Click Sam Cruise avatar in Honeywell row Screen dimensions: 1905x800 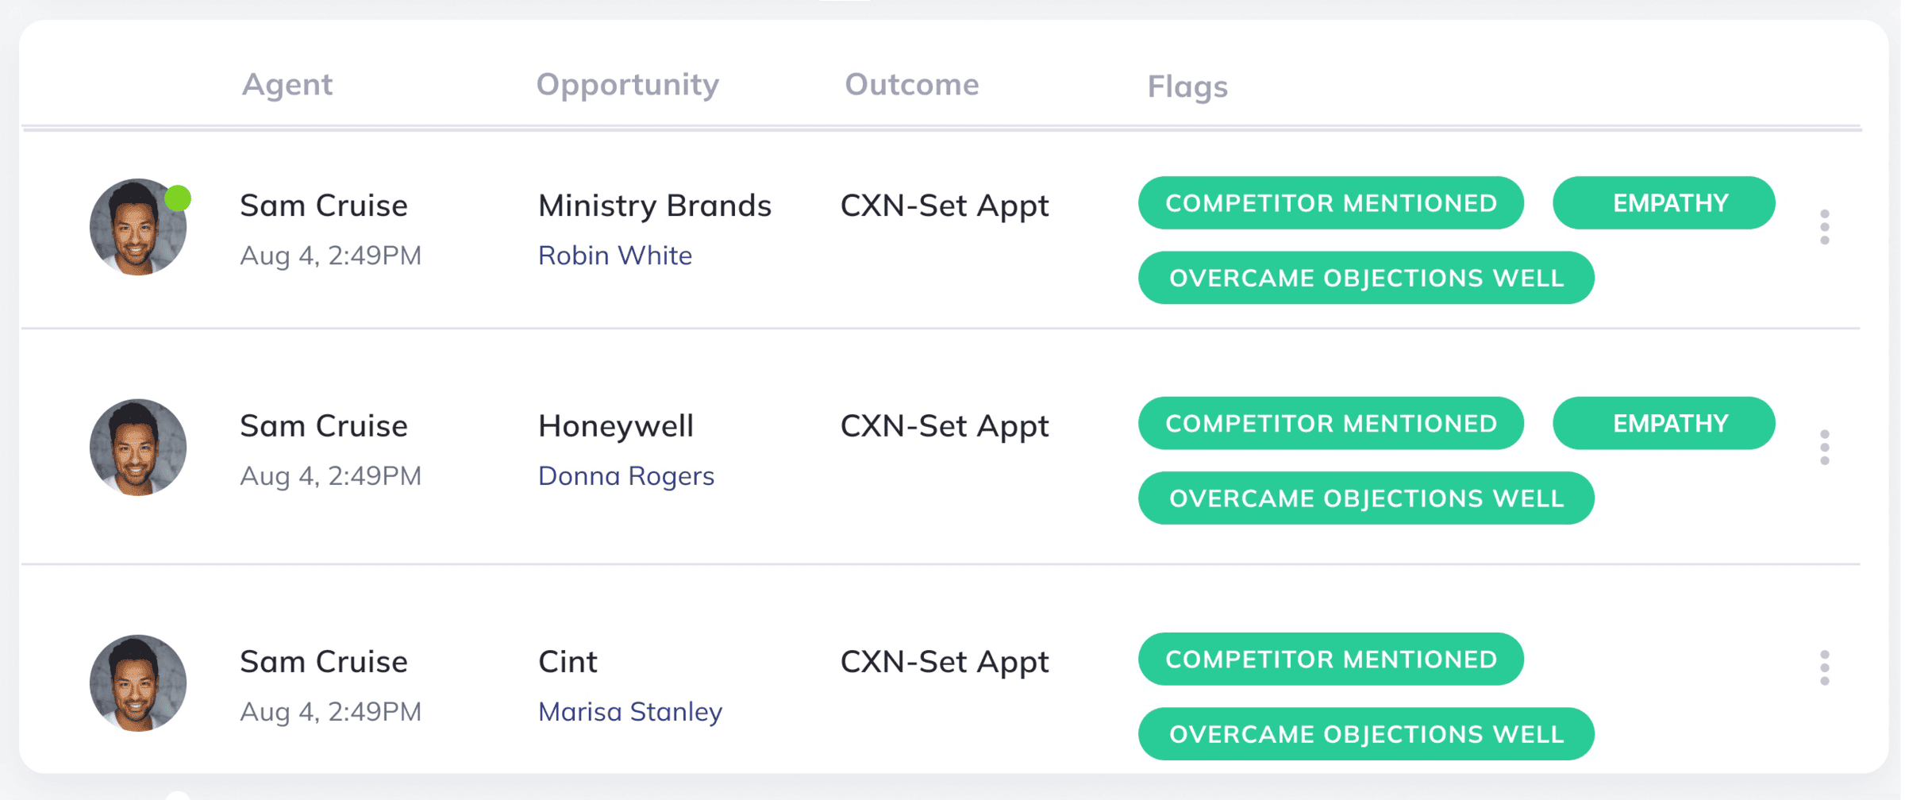[138, 448]
